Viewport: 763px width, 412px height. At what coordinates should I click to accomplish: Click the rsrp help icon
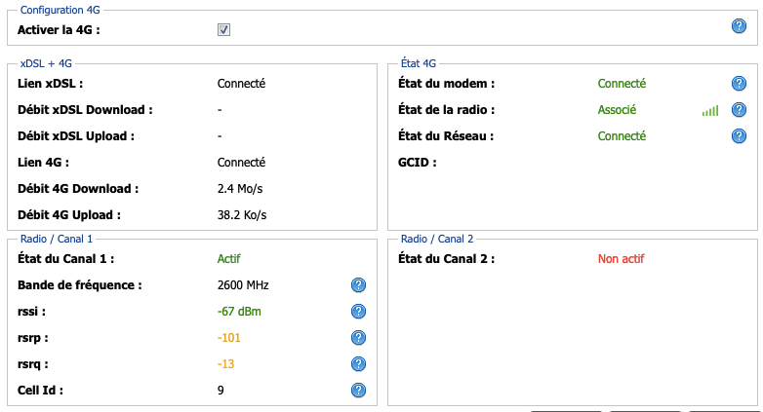pyautogui.click(x=358, y=338)
